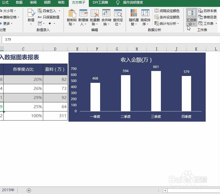220x194 pixels.
Task: Click the 另存本表 save sheet icon
Action: click(x=200, y=11)
